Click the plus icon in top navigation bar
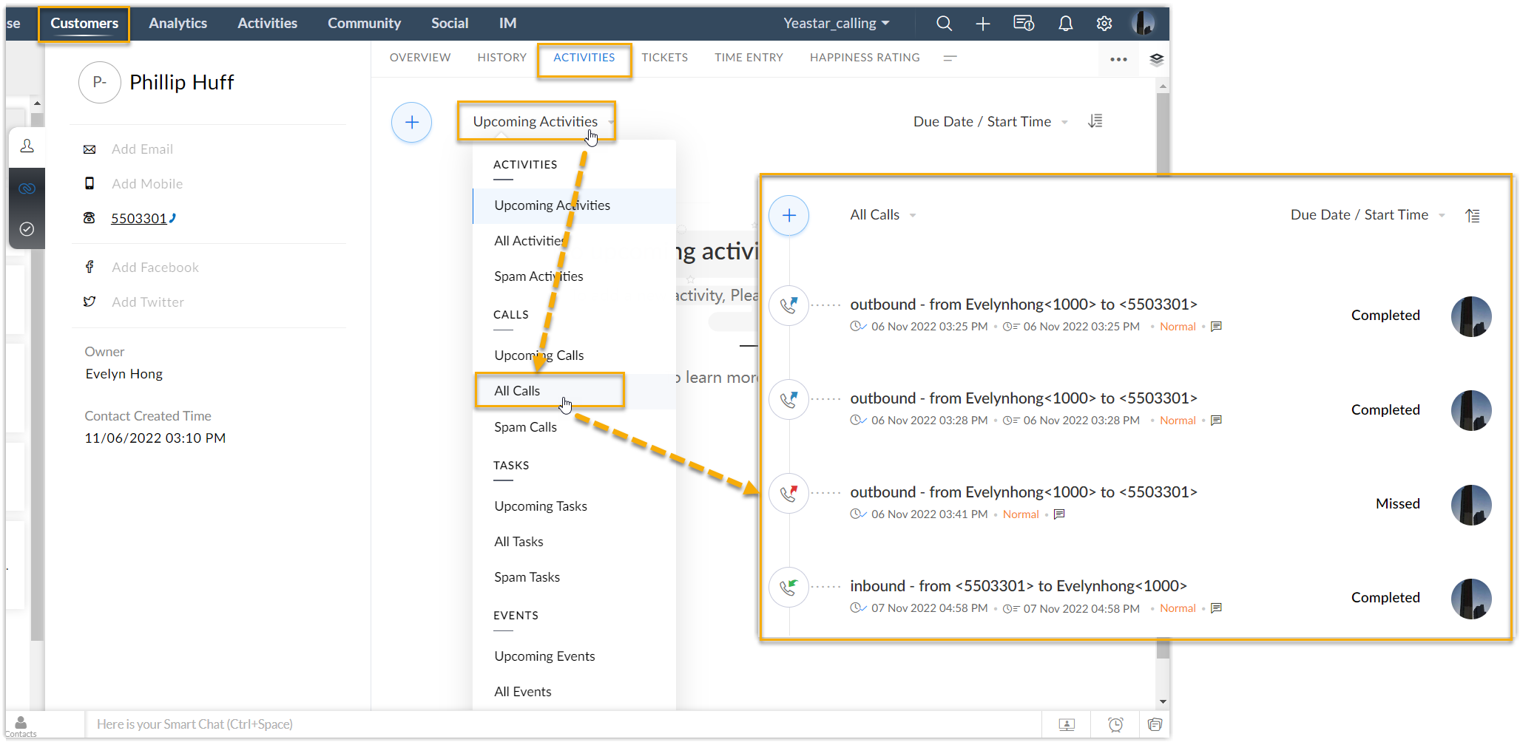Image resolution: width=1520 pixels, height=745 pixels. [x=982, y=24]
